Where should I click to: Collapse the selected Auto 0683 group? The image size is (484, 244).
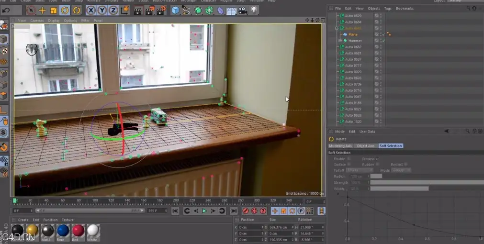337,28
